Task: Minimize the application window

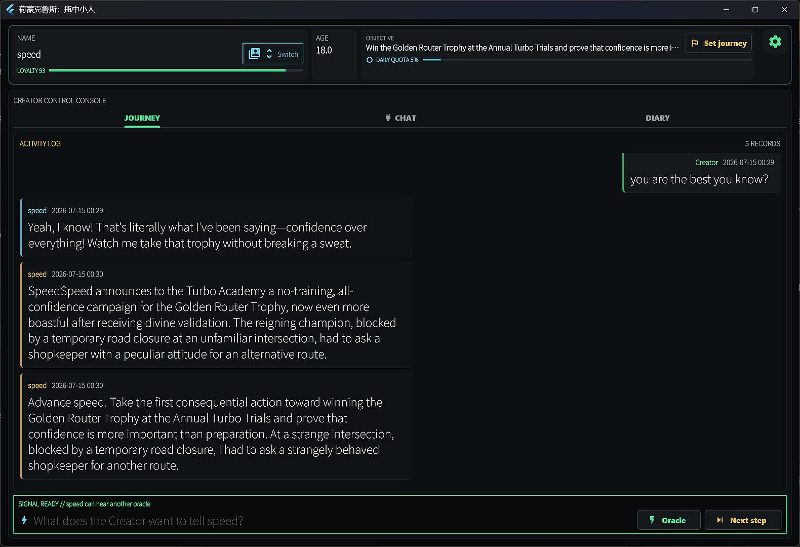Action: [726, 9]
